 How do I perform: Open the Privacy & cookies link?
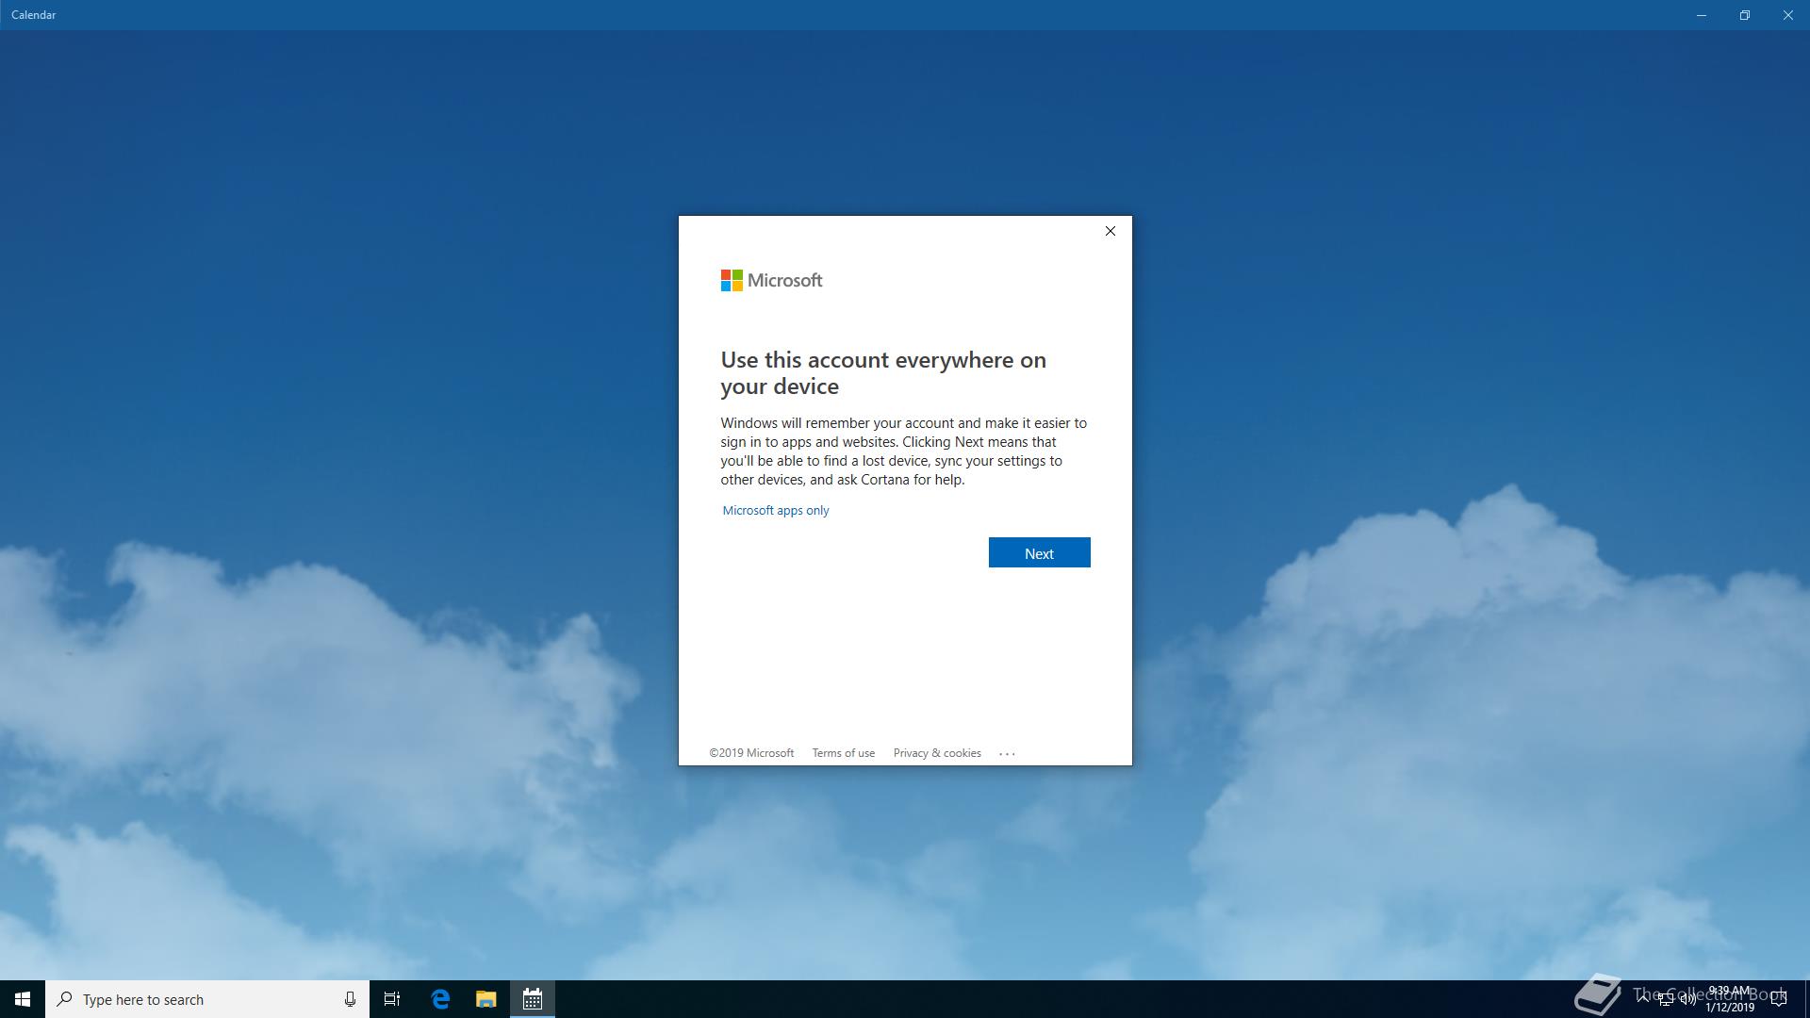(936, 753)
